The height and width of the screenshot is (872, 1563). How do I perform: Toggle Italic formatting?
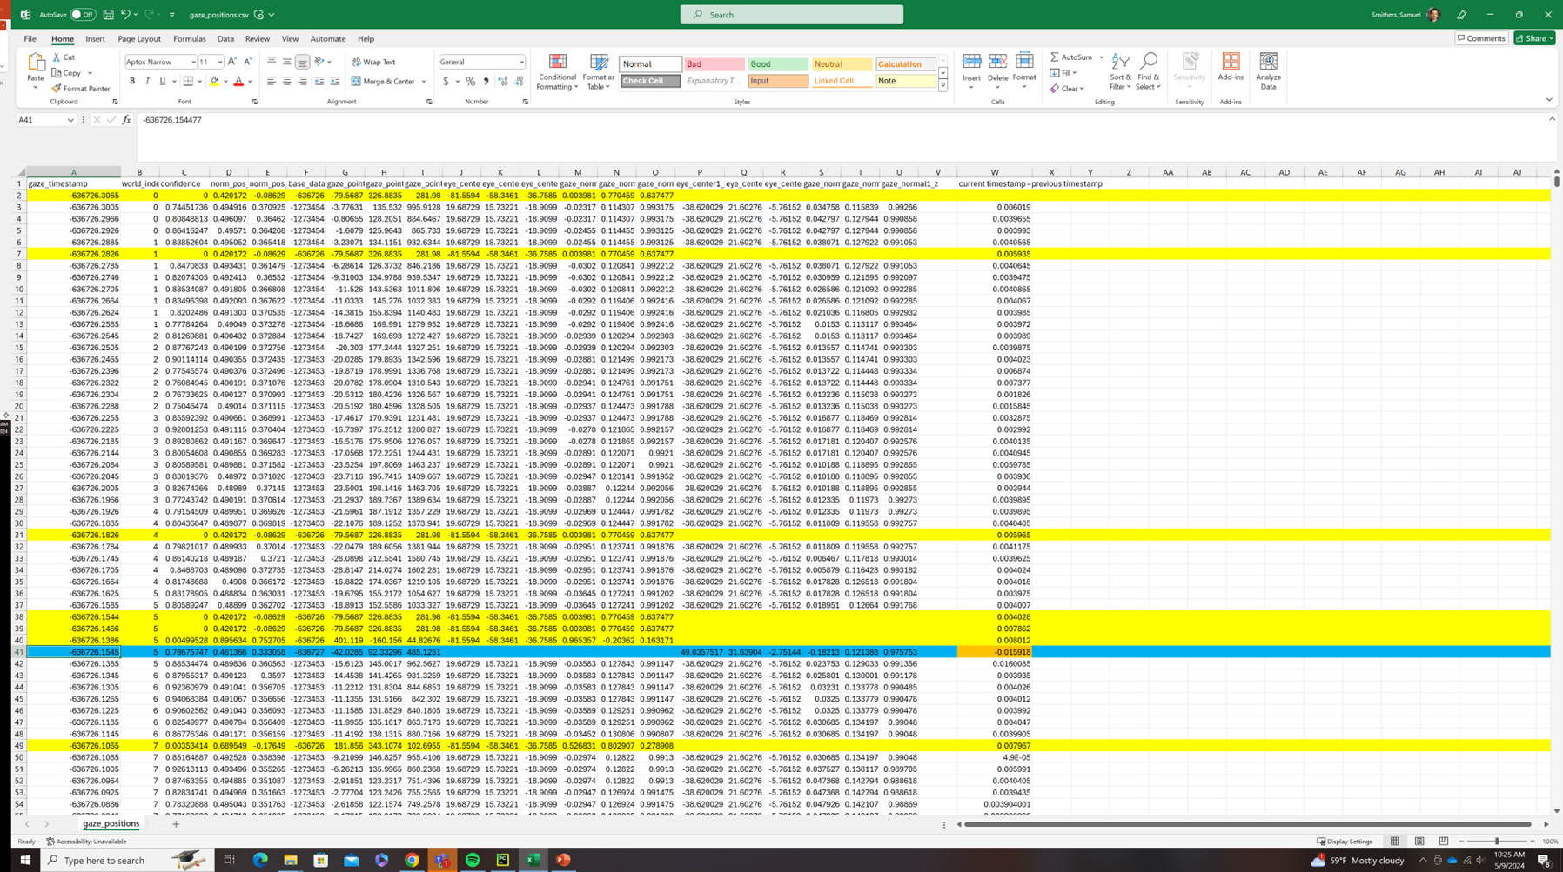pos(147,81)
